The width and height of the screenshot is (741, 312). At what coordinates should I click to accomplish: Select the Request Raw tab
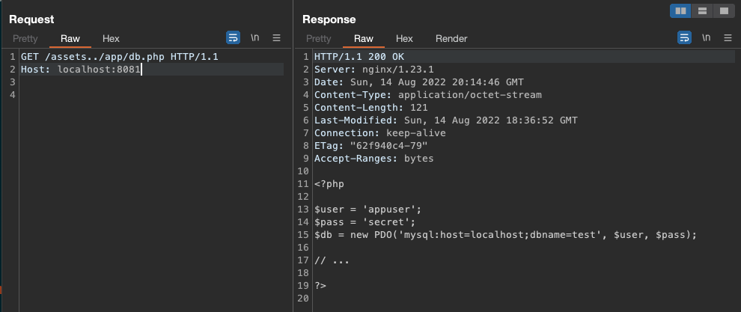pyautogui.click(x=70, y=39)
